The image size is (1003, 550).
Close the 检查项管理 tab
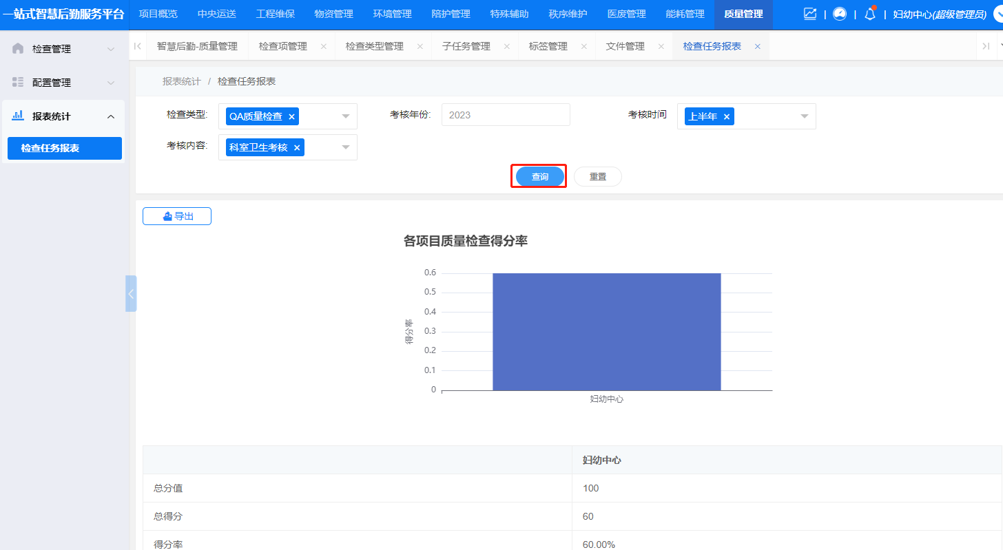point(323,47)
